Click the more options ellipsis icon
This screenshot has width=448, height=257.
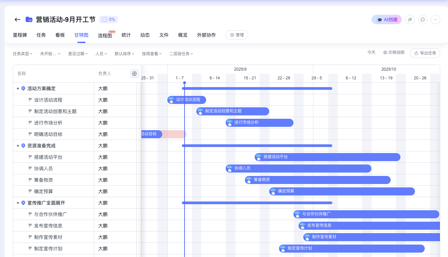[x=435, y=19]
